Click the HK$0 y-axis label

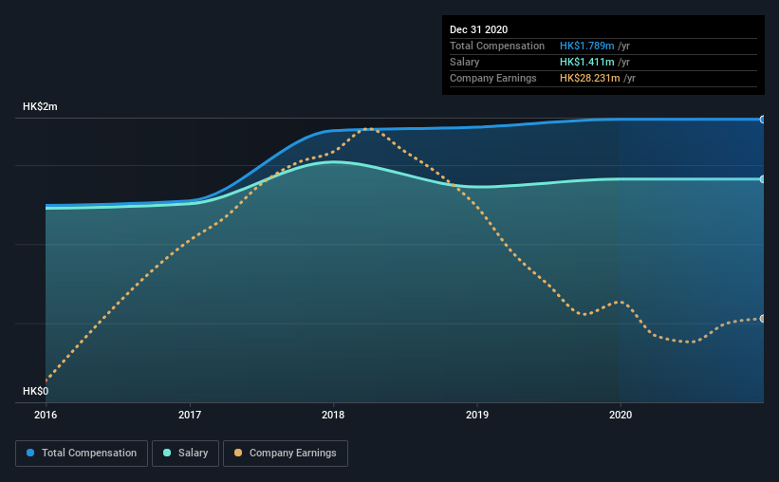35,391
